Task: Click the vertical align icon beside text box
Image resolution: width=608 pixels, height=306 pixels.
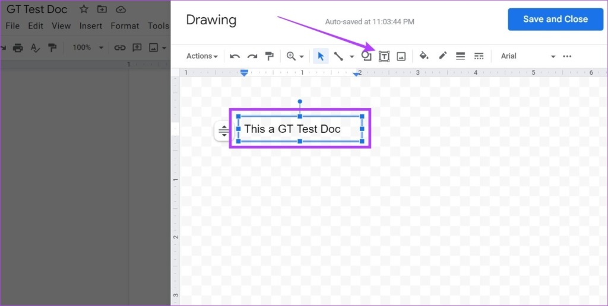Action: (x=224, y=131)
